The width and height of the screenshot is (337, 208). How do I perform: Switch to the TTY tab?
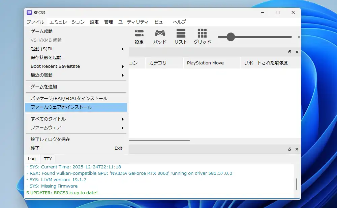(48, 158)
